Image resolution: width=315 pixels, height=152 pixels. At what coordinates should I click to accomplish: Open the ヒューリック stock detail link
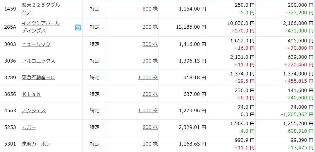click(36, 44)
